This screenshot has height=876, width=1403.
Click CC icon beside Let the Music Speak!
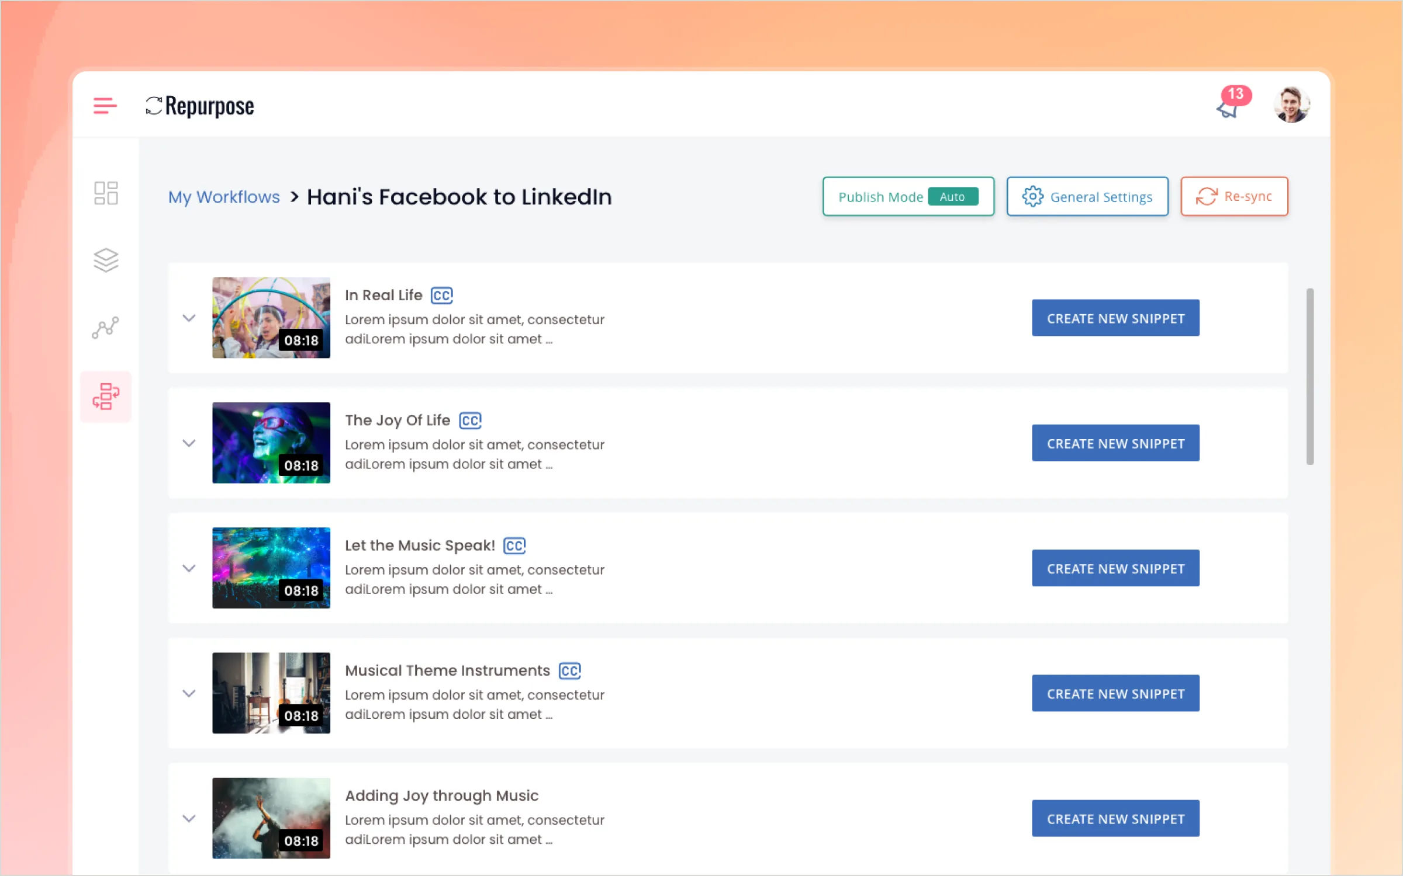pos(514,545)
